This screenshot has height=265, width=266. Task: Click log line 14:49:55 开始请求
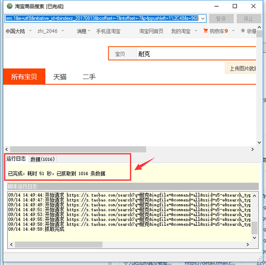[129, 219]
